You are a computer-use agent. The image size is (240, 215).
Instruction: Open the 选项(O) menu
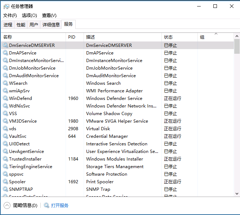30,15
